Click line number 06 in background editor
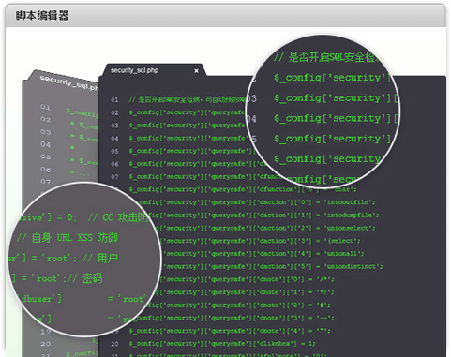 click(45, 170)
